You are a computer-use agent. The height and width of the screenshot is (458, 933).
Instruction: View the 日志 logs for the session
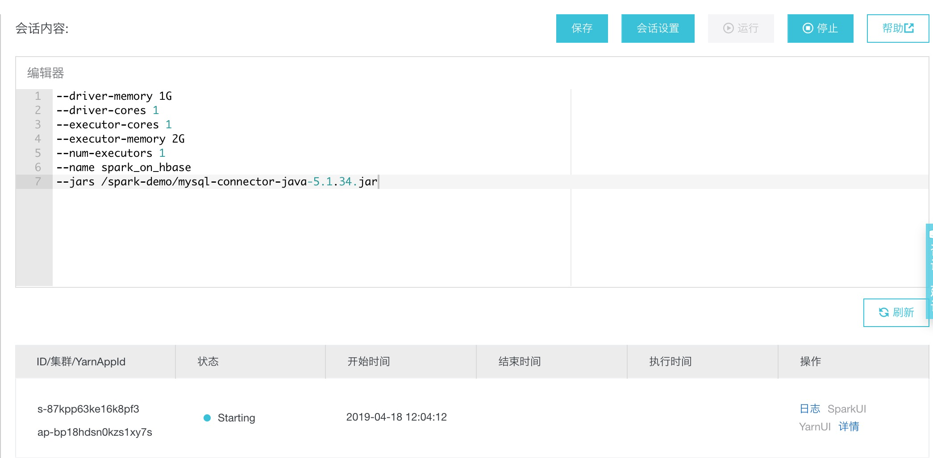coord(809,408)
